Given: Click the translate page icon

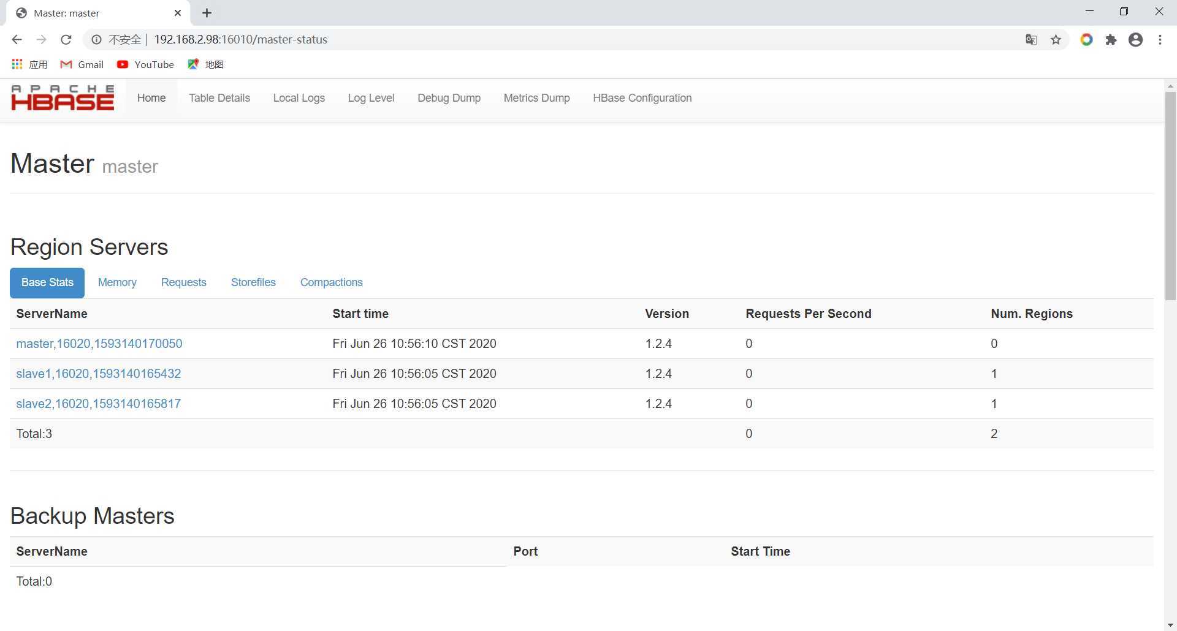Looking at the screenshot, I should [1031, 39].
